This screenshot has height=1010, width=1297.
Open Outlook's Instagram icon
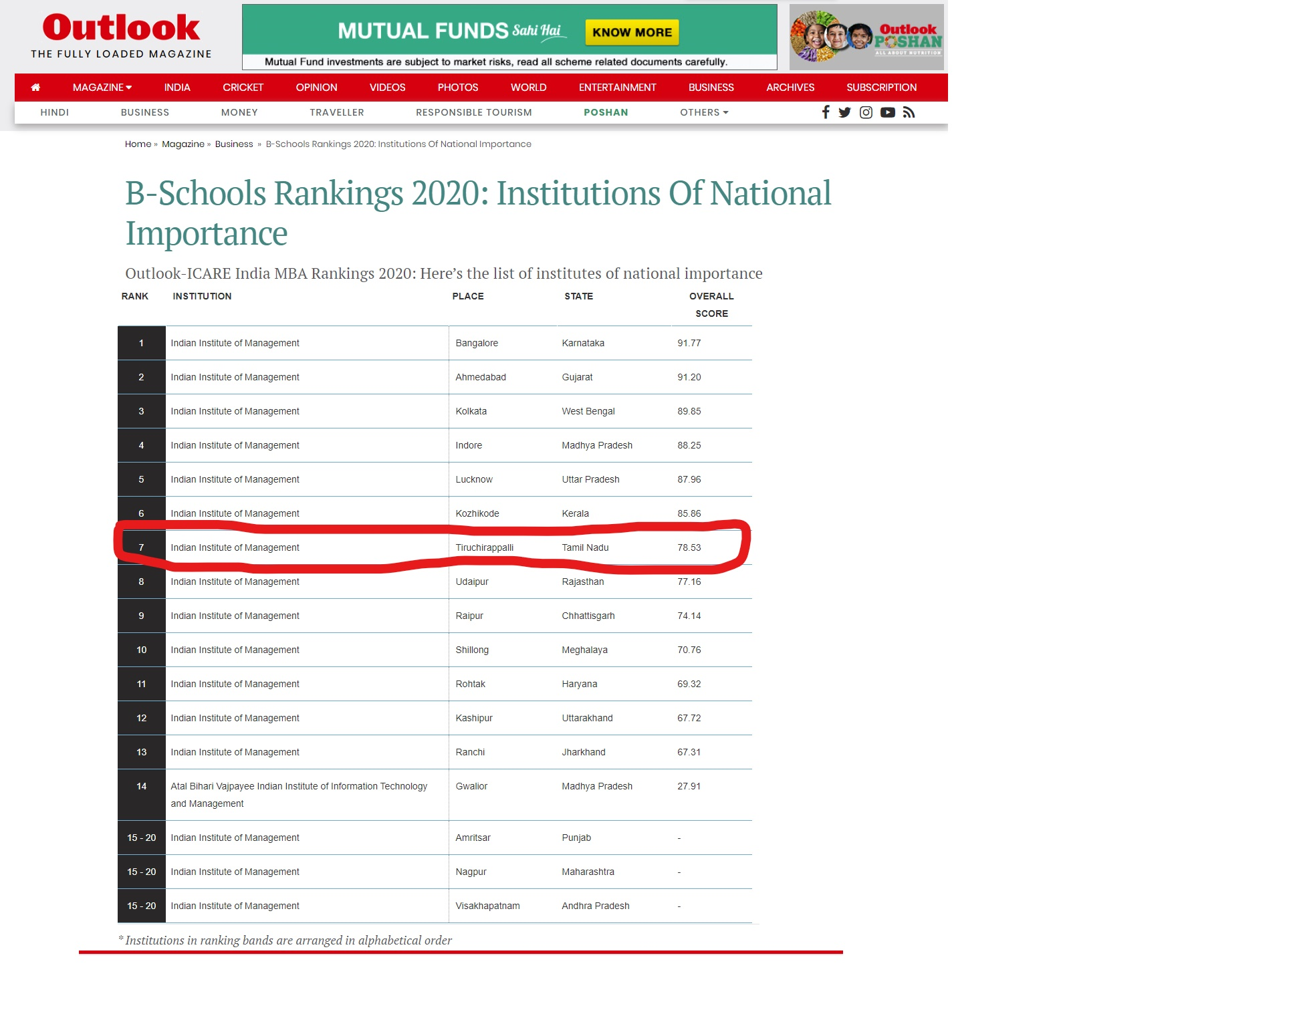pyautogui.click(x=866, y=112)
